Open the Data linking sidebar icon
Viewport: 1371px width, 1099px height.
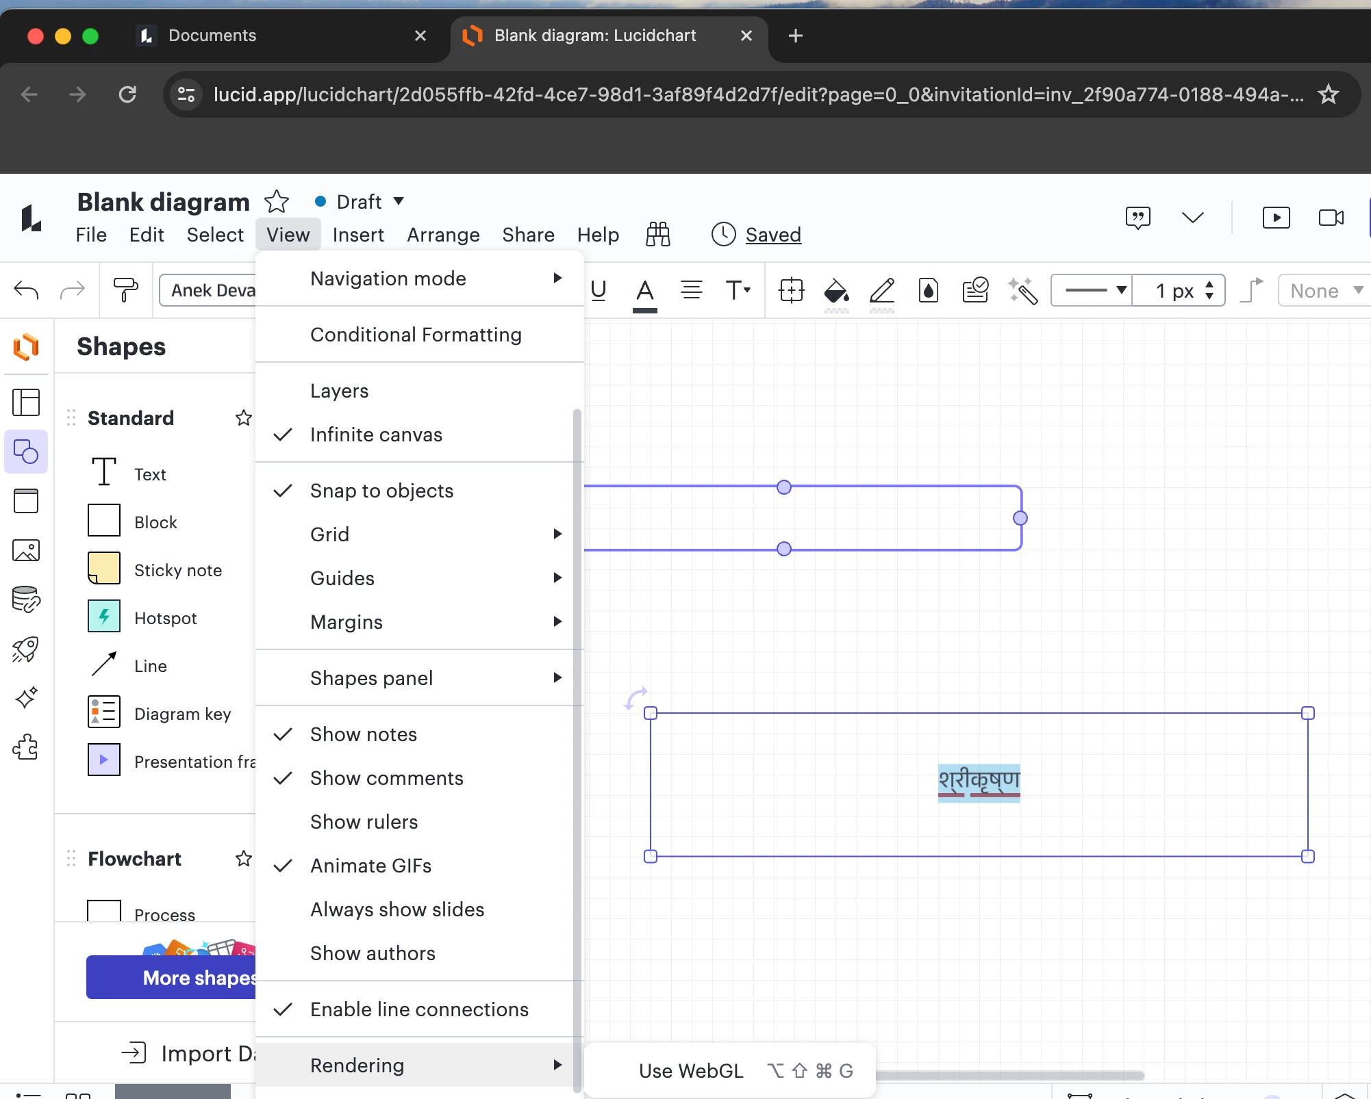coord(26,599)
